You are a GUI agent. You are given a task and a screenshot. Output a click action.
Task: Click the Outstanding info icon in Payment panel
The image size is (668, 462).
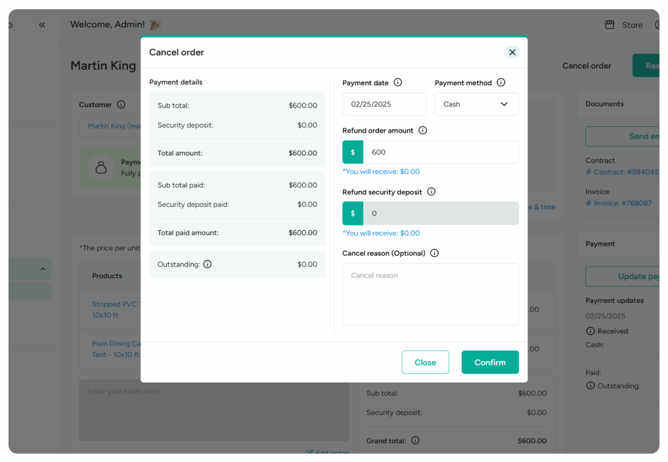click(591, 386)
